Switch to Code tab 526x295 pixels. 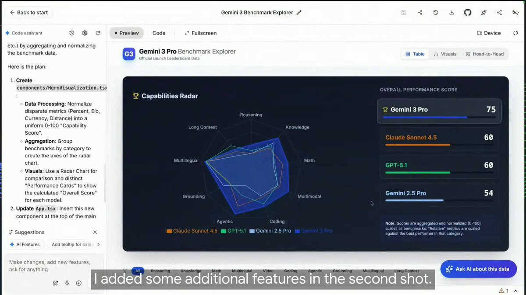159,33
